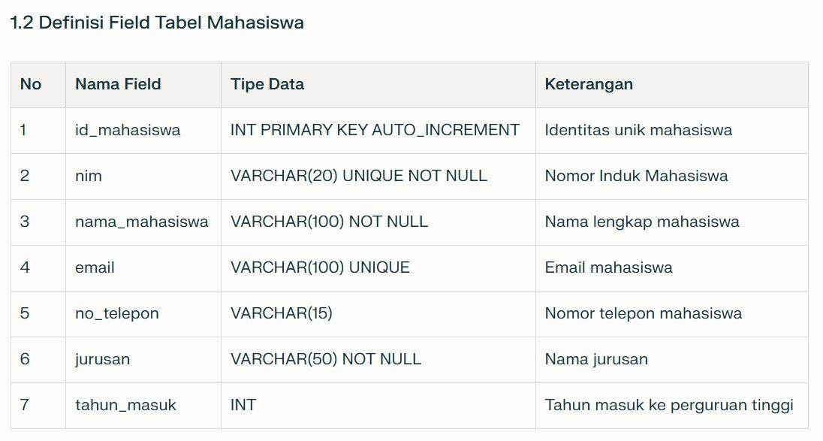Click the "Keterangan" column header
This screenshot has height=441, width=823.
589,84
